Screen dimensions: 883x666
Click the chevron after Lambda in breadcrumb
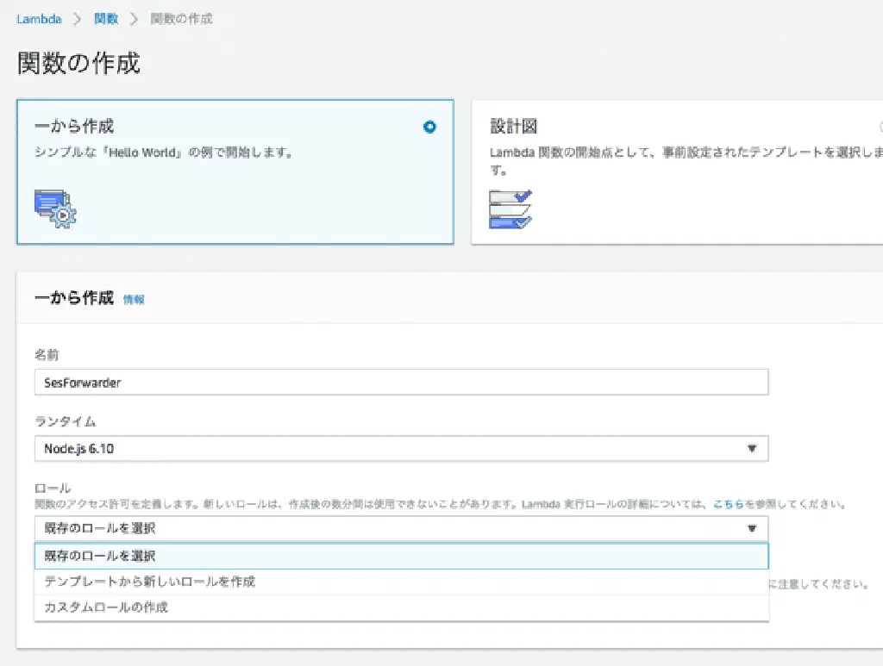click(77, 19)
